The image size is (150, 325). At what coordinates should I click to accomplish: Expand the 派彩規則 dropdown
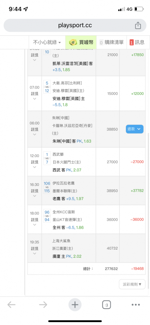click(x=132, y=284)
